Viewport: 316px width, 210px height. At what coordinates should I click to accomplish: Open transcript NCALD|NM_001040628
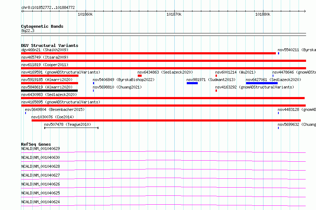click(x=40, y=166)
